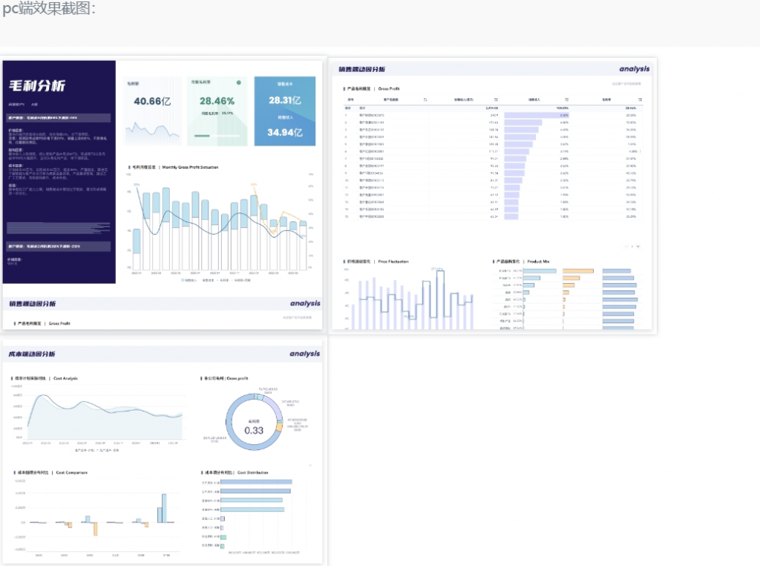Viewport: 760px width, 566px height.
Task: Click the next page arrow under the Gross Profit table
Action: (x=638, y=247)
